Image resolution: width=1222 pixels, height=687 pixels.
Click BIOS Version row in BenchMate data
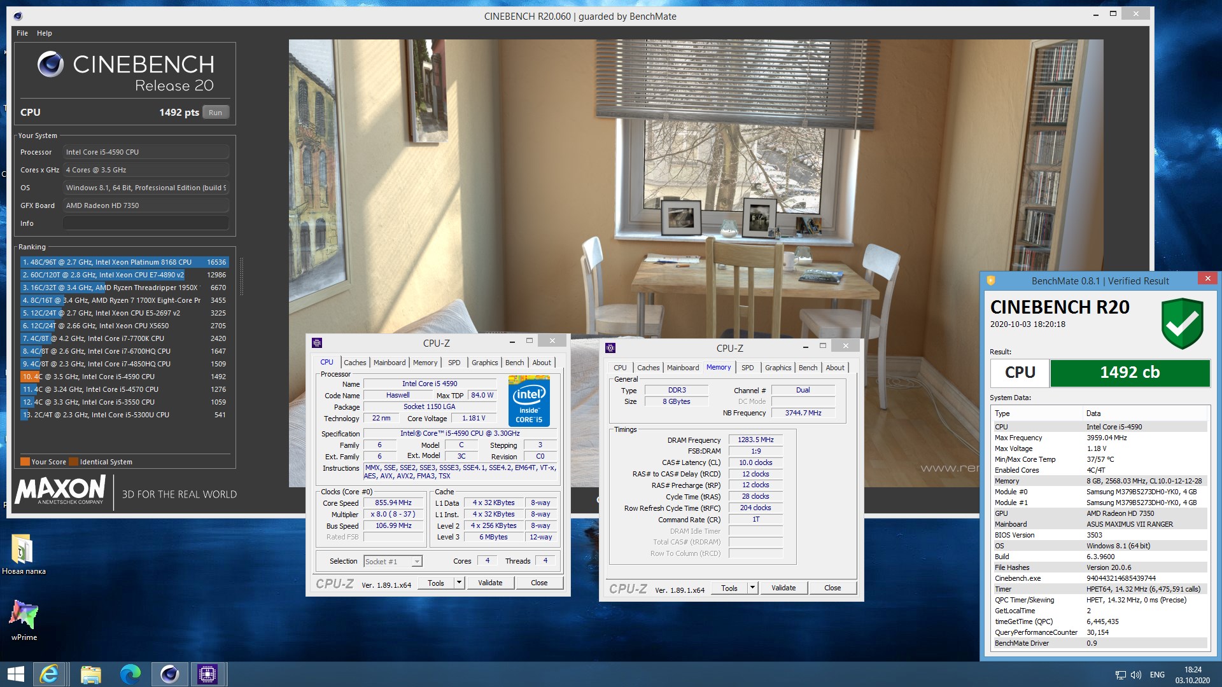pyautogui.click(x=1100, y=535)
